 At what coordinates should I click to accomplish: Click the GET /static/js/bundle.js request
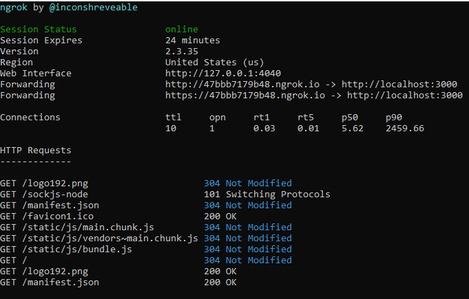point(66,249)
